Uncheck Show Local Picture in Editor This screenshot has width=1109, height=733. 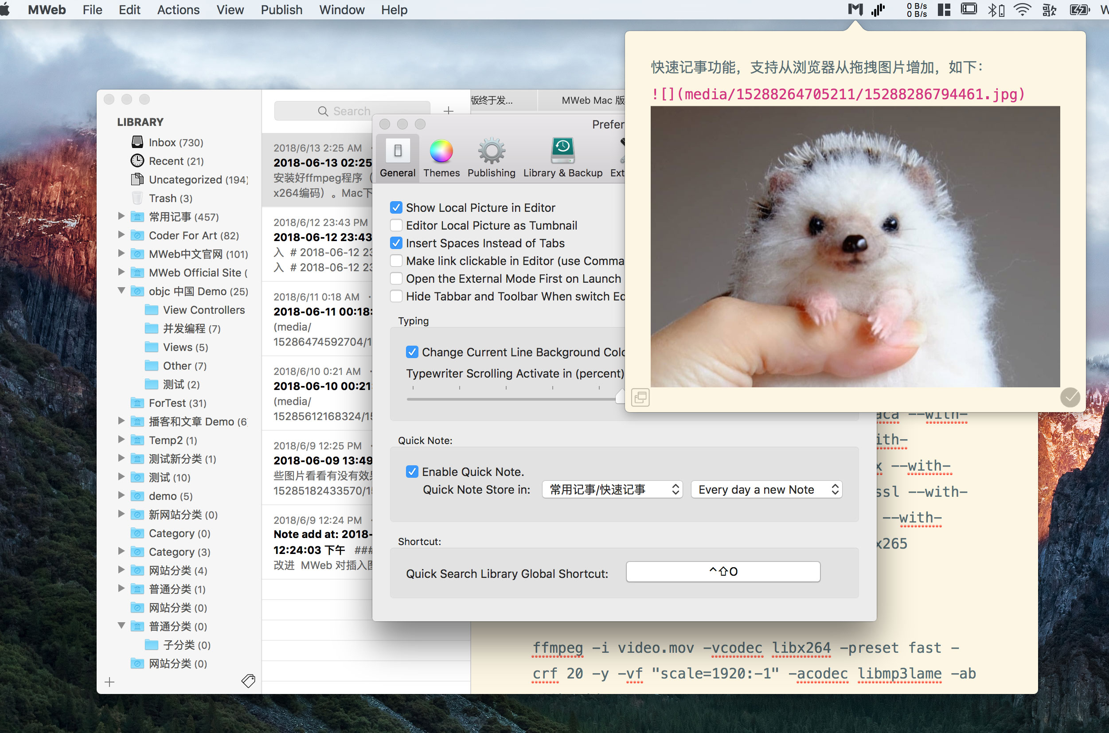pyautogui.click(x=396, y=207)
